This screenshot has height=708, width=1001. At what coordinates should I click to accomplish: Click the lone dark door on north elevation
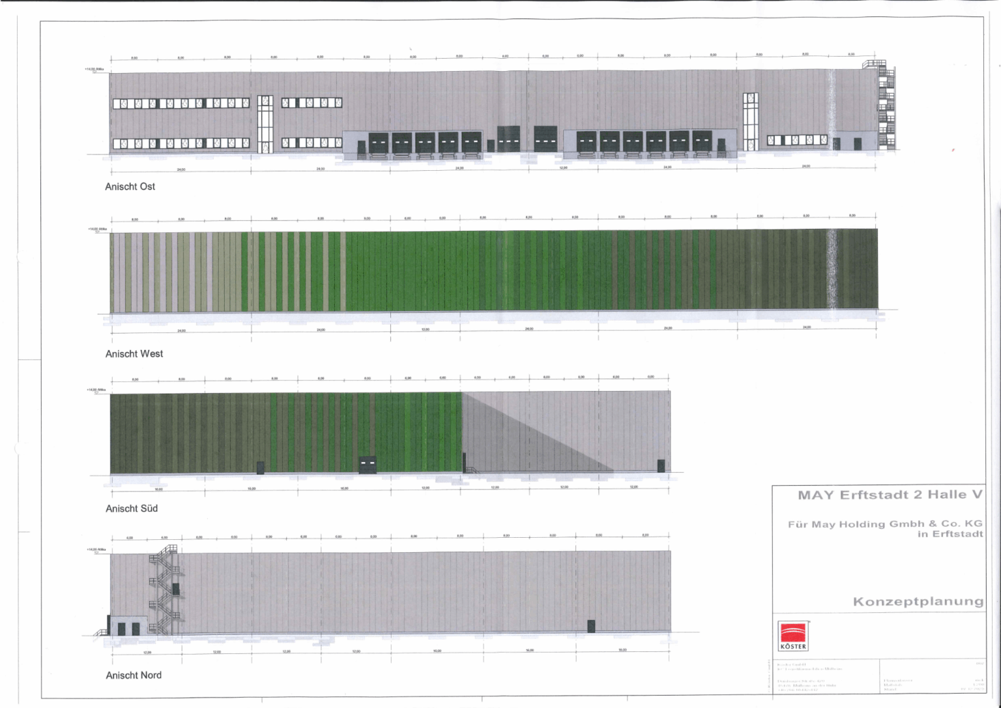coord(591,626)
